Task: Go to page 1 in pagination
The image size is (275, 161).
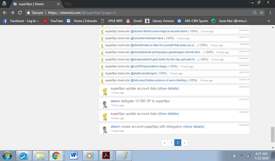Action: pyautogui.click(x=171, y=142)
